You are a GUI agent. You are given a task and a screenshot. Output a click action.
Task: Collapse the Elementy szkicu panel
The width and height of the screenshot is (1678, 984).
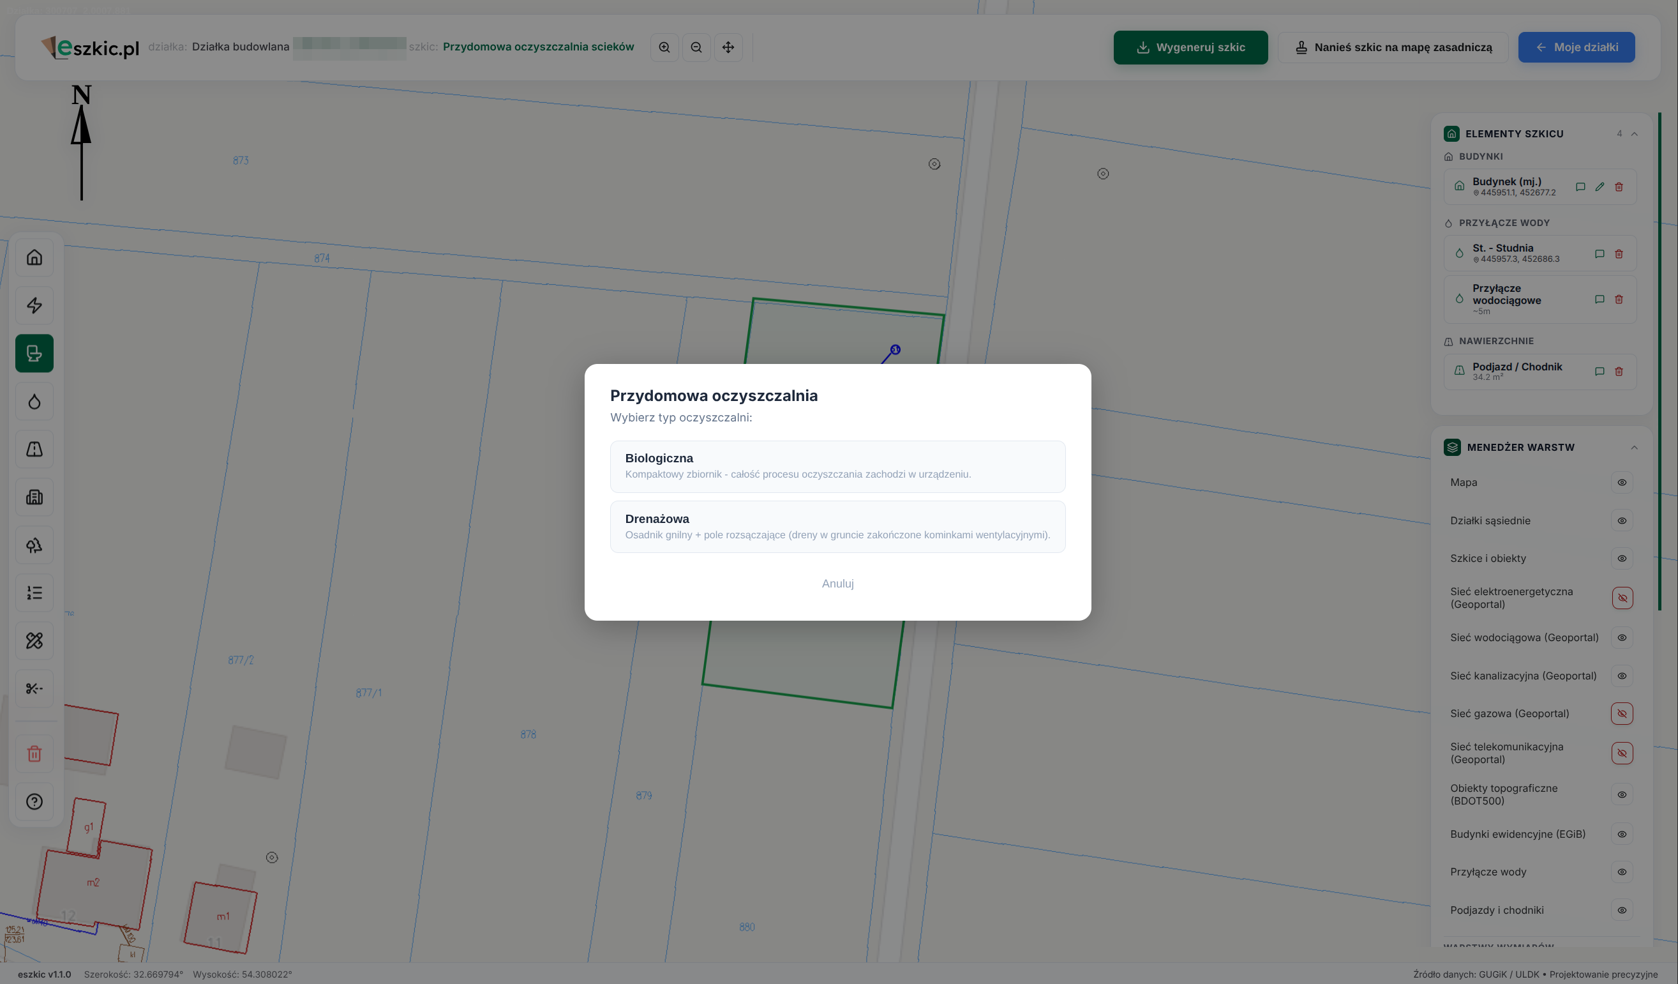[1634, 134]
